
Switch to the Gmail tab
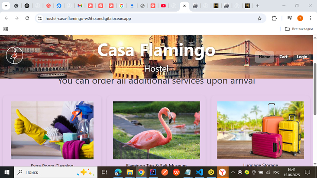(80, 6)
